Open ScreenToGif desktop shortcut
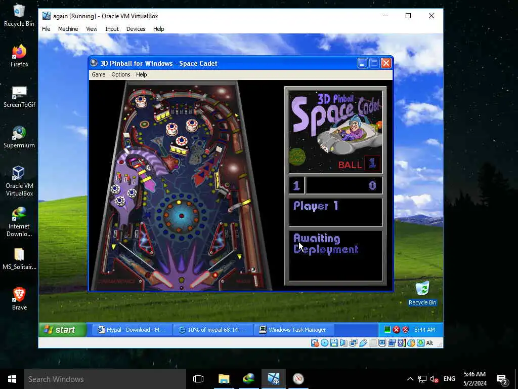The image size is (518, 389). (x=19, y=96)
